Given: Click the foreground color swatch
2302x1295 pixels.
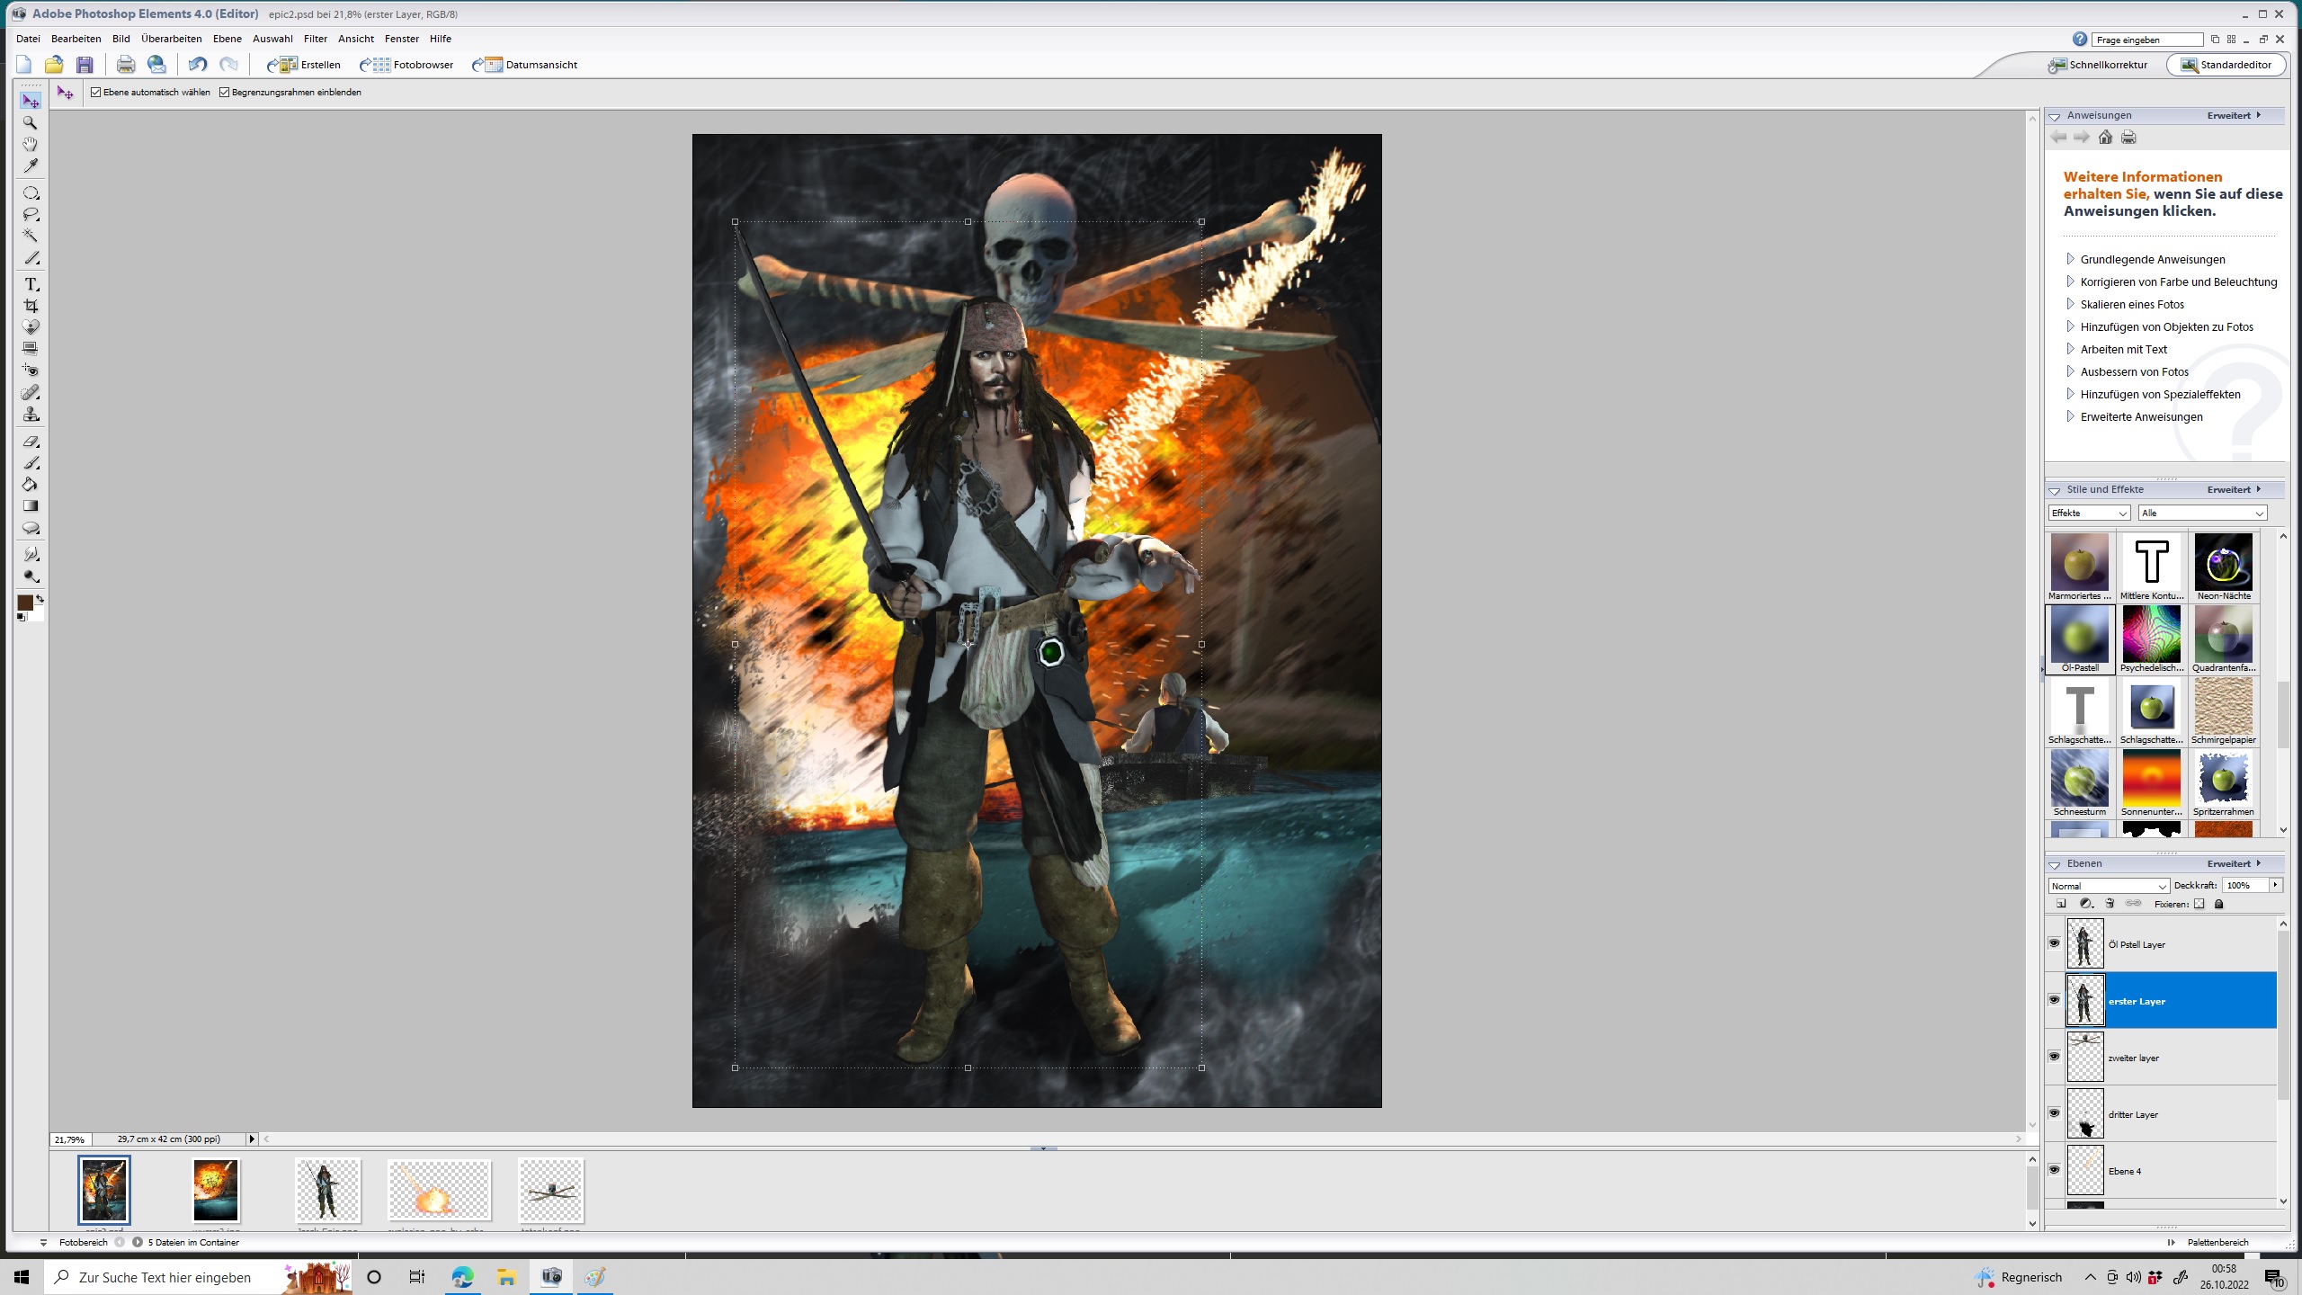Looking at the screenshot, I should 24,603.
